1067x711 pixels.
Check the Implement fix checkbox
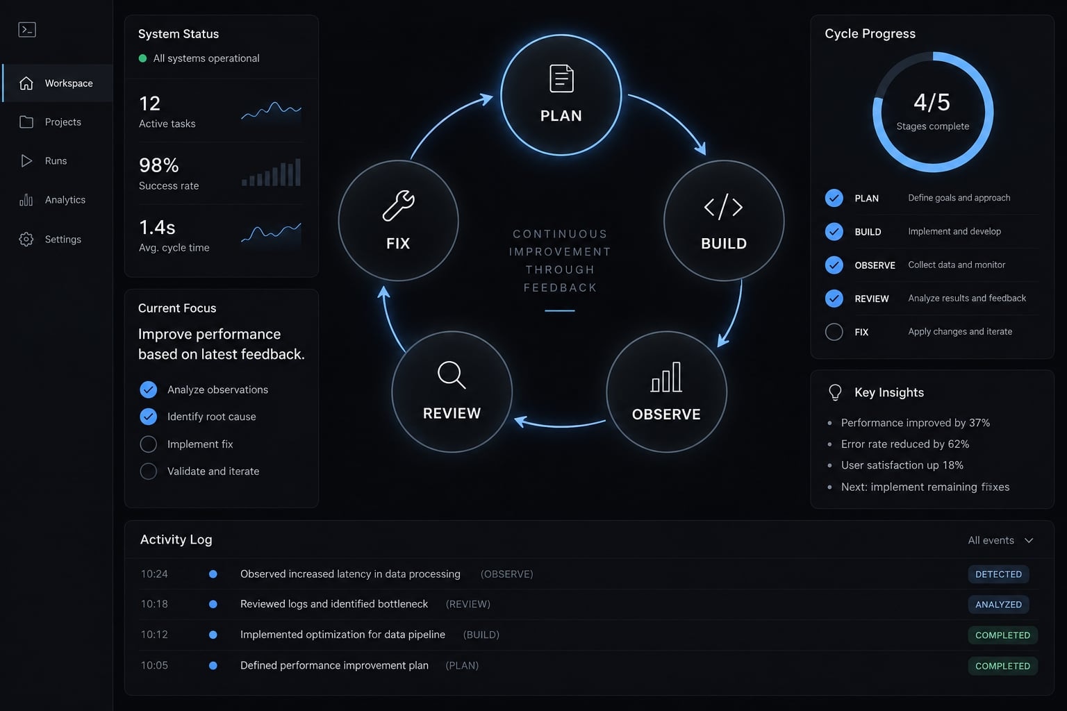click(149, 444)
